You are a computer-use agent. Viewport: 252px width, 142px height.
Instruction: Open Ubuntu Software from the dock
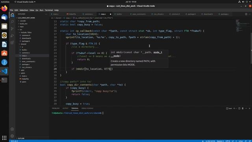click(4, 53)
